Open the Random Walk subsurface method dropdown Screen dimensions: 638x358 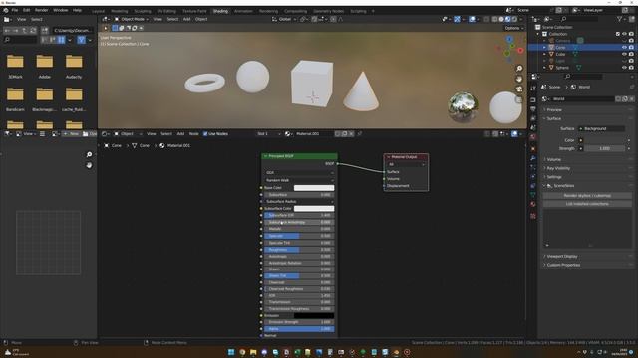tap(299, 180)
